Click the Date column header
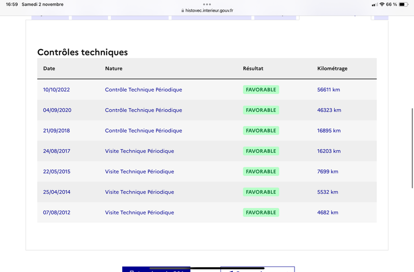414x272 pixels. coord(49,68)
